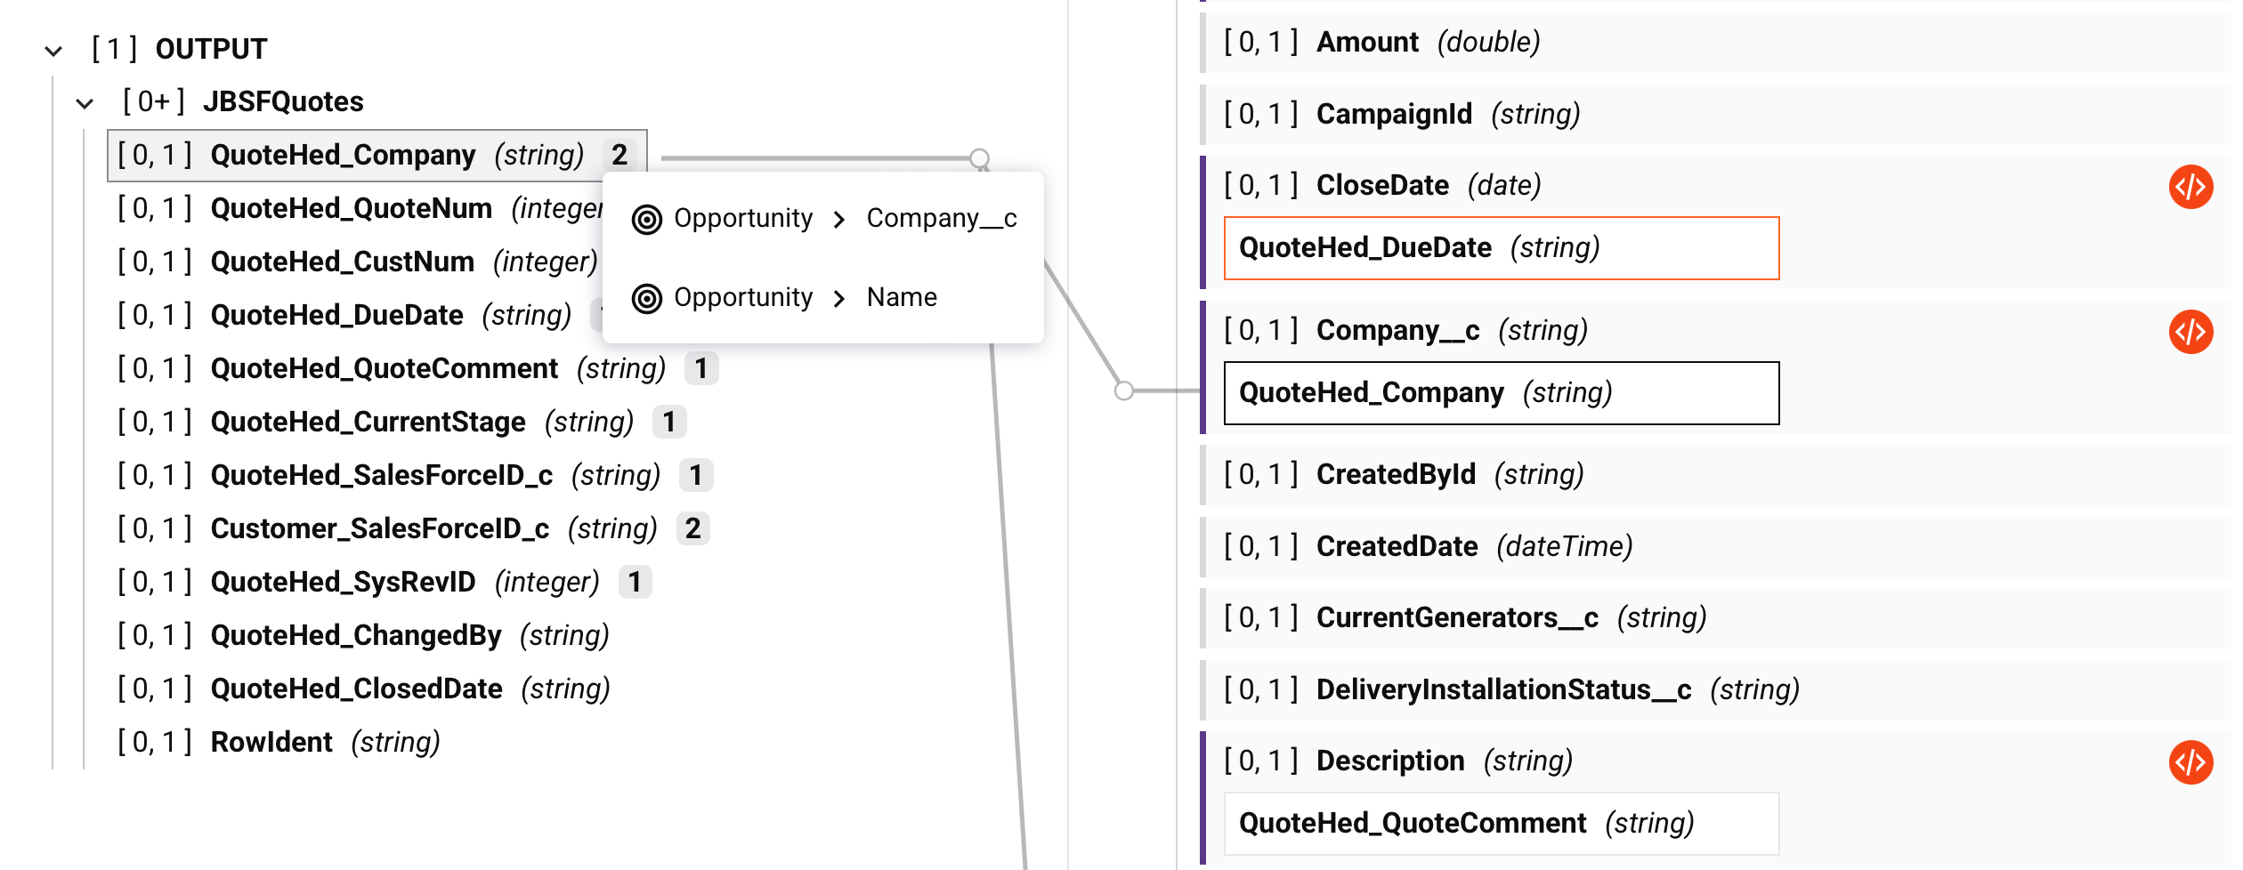
Task: Click the script icon for CloseDate
Action: pos(2190,187)
